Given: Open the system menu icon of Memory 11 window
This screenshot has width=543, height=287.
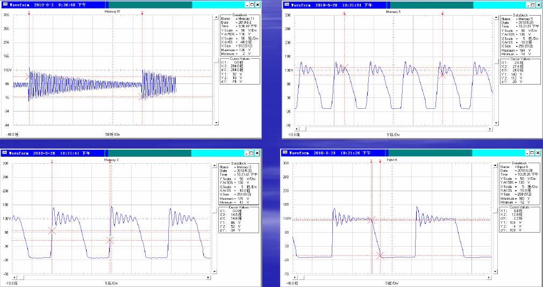Looking at the screenshot, I should pos(4,4).
